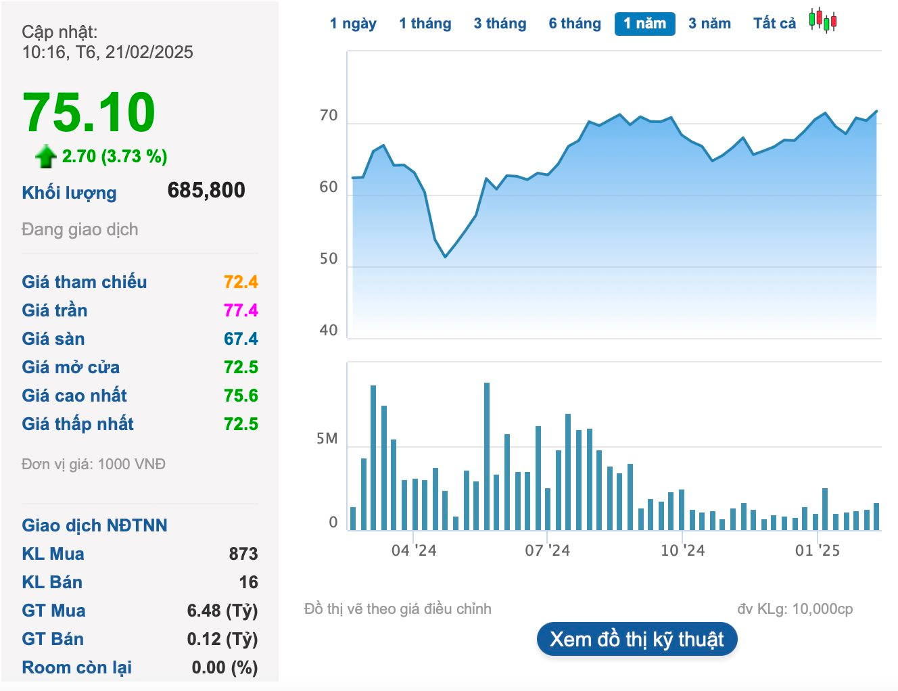This screenshot has height=691, width=898.
Task: Click the 01 '25 axis label
Action: click(x=817, y=550)
